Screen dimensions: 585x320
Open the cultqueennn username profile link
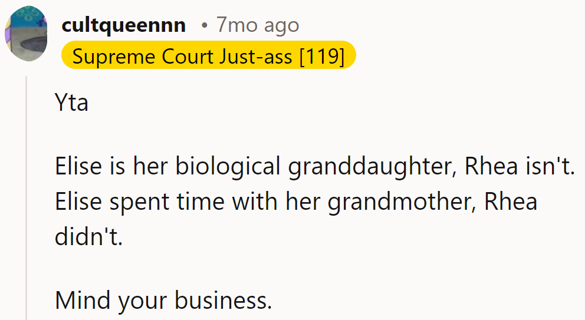click(x=123, y=25)
